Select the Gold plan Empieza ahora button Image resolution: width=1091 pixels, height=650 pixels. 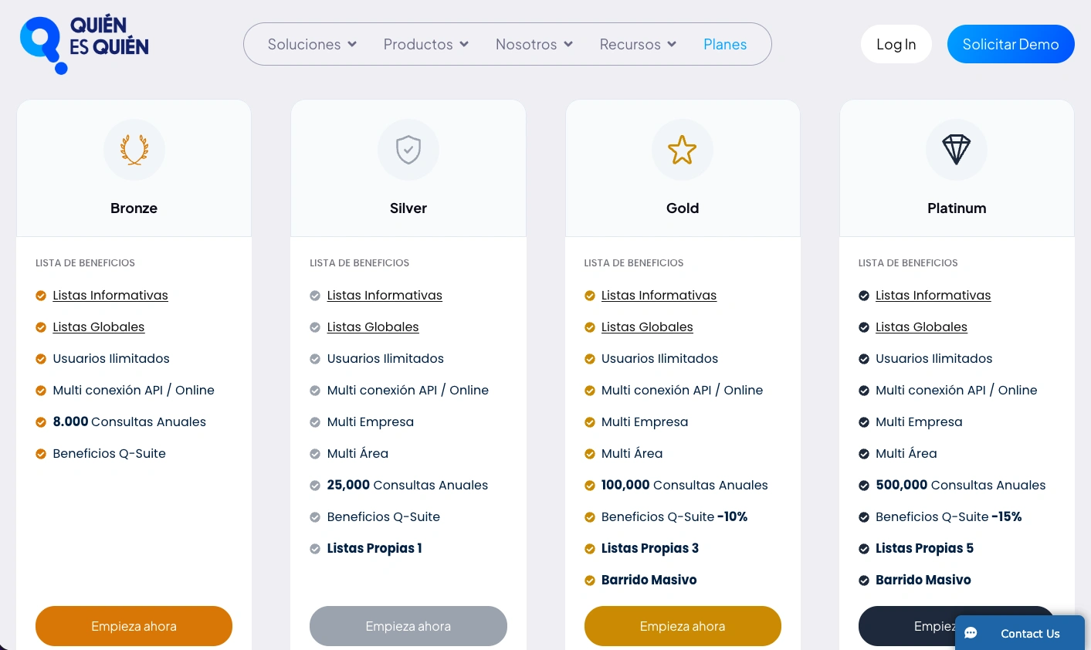pyautogui.click(x=683, y=626)
